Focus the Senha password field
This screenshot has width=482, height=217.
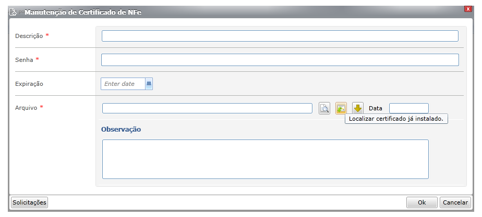[280, 60]
